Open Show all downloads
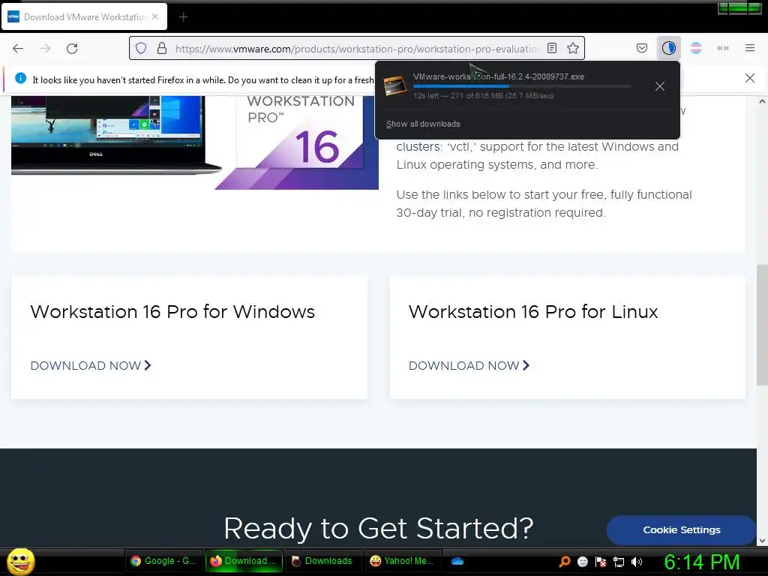This screenshot has height=576, width=768. (x=423, y=124)
